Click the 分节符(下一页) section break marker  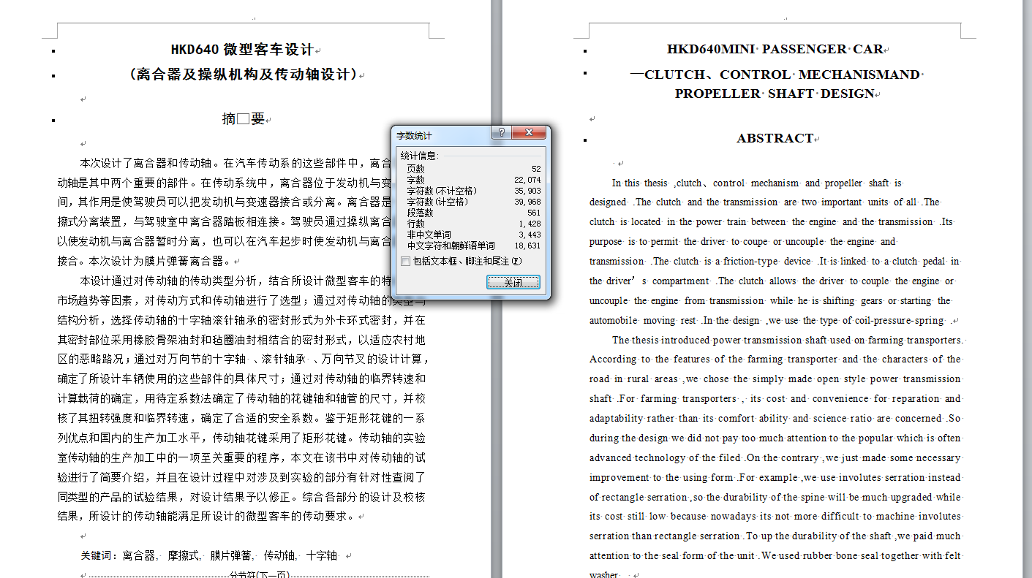point(260,574)
